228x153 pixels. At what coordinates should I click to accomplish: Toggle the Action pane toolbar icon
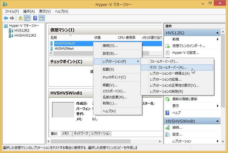click(x=42, y=18)
